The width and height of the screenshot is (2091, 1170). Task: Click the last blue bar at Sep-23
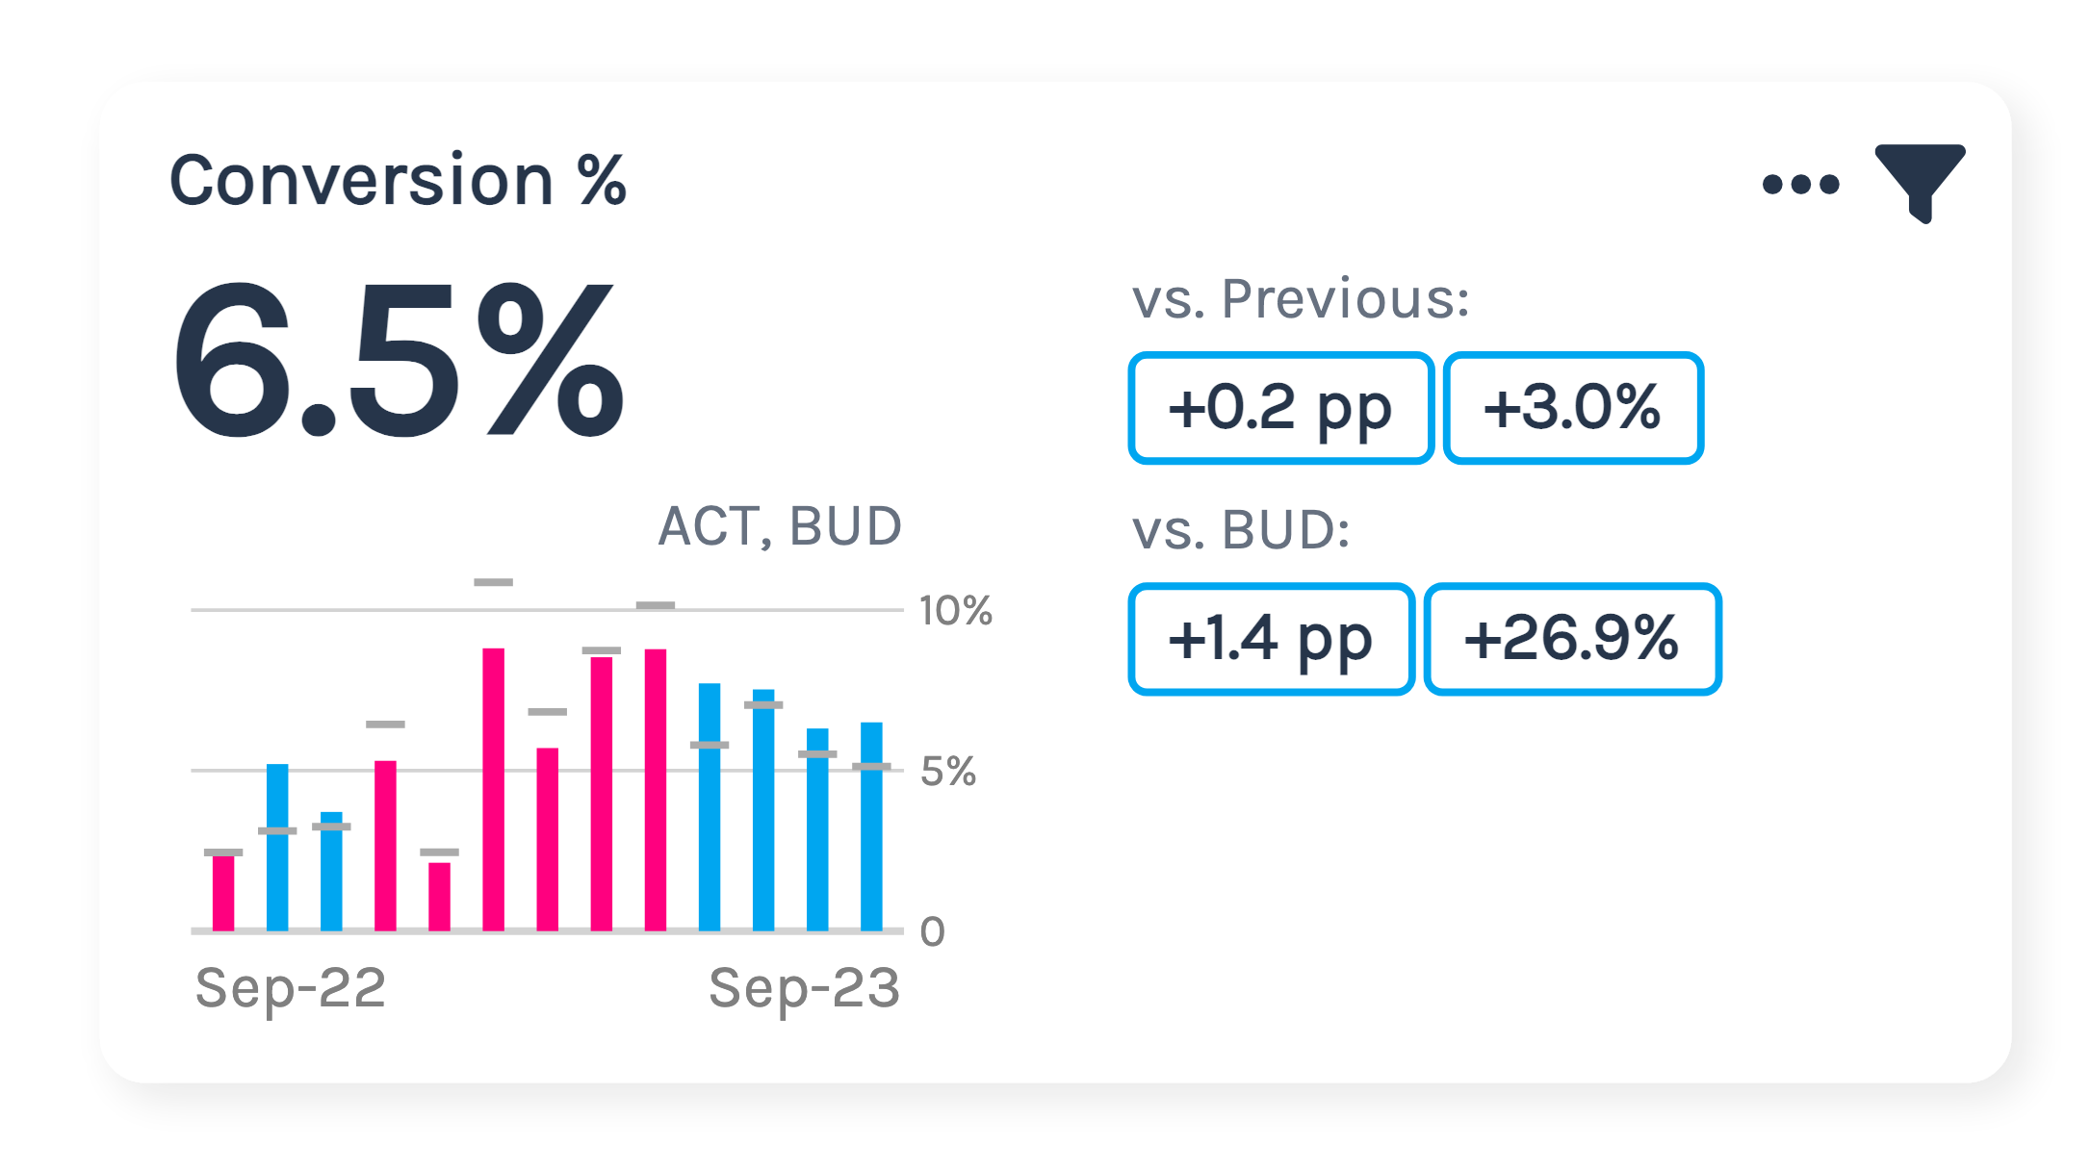(871, 827)
